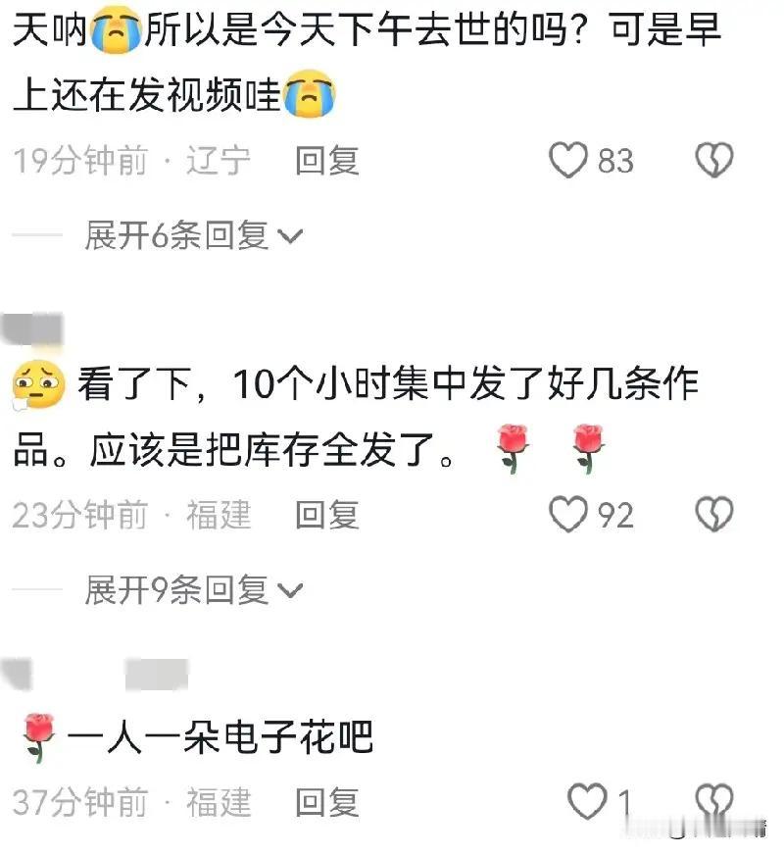Tap the 92 like count
This screenshot has width=784, height=855.
pyautogui.click(x=615, y=515)
